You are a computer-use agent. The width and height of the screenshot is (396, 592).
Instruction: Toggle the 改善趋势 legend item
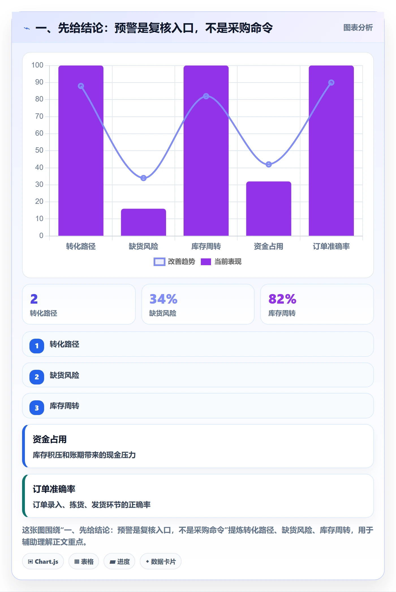point(174,262)
